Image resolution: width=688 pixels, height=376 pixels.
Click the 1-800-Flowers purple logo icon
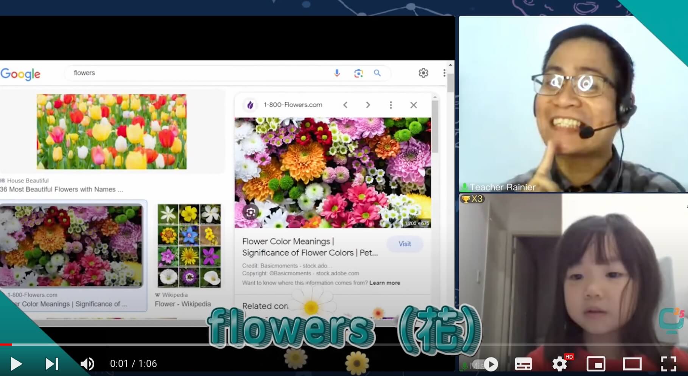click(x=250, y=105)
